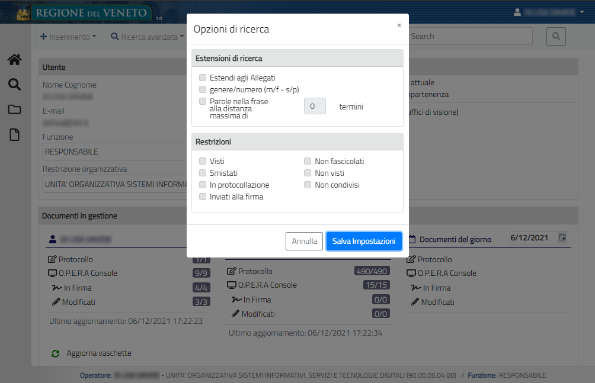
Task: Click the Utente panel header
Action: [x=113, y=67]
